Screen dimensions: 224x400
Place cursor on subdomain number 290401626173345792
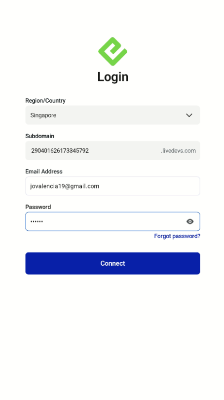click(x=60, y=151)
